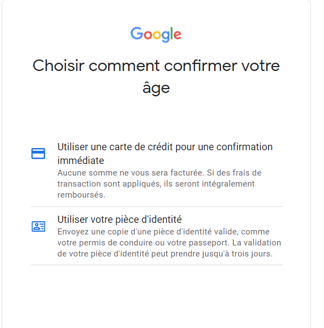Select "Utiliser une carte de crédit" option title
The width and height of the screenshot is (324, 328).
coord(165,154)
